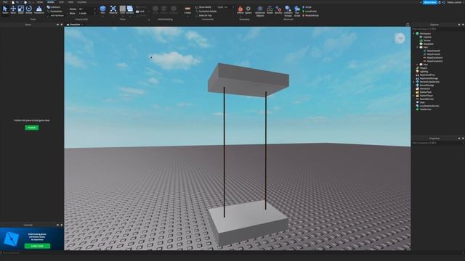Viewport: 465px width, 261px height.
Task: Switch to the MODEL ribbon tab
Action: coord(51,2)
